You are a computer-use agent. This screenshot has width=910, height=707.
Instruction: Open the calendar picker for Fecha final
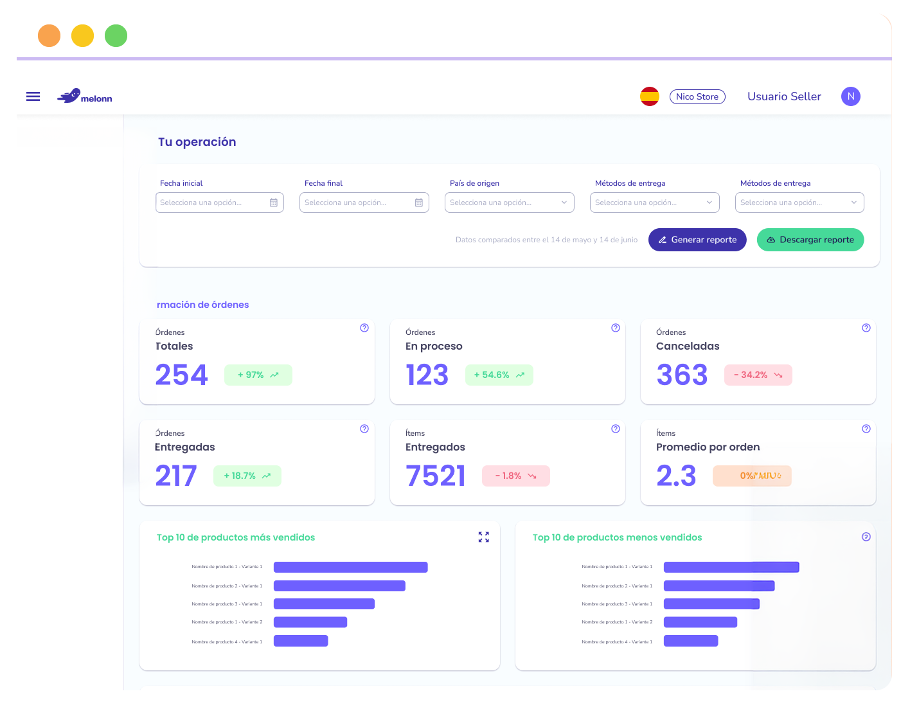pos(419,202)
